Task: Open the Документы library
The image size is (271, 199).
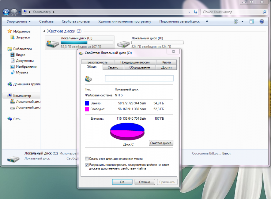Action: (25, 61)
